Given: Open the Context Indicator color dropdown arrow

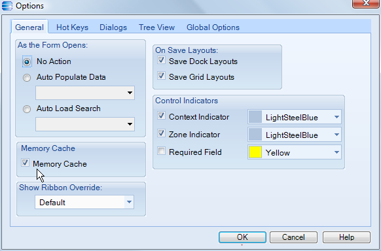Looking at the screenshot, I should click(x=336, y=117).
